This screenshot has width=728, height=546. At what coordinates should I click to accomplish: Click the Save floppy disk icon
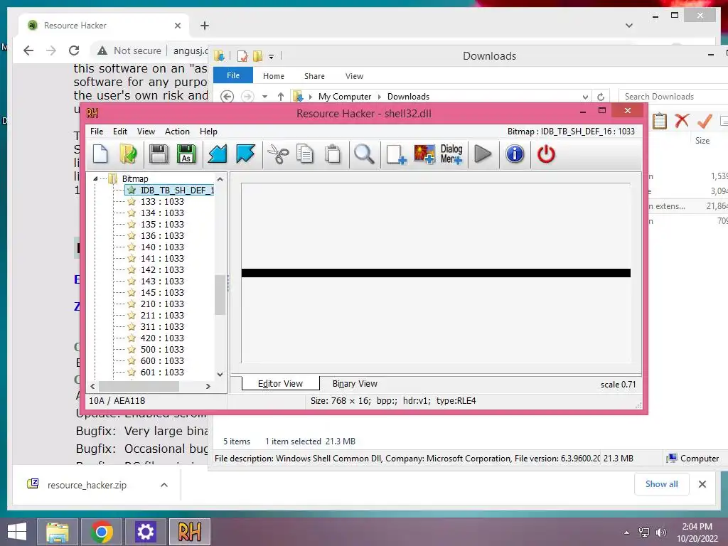coord(159,154)
